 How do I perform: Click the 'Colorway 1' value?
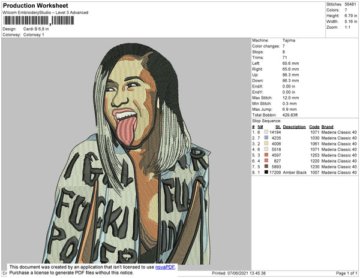tap(34, 35)
